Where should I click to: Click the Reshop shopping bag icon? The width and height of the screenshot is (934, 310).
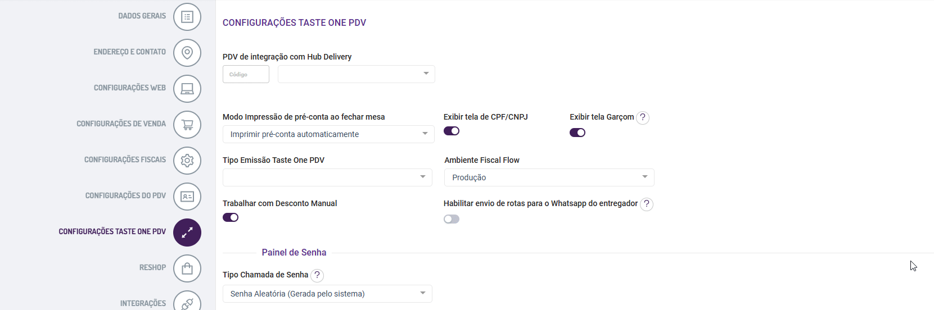187,268
